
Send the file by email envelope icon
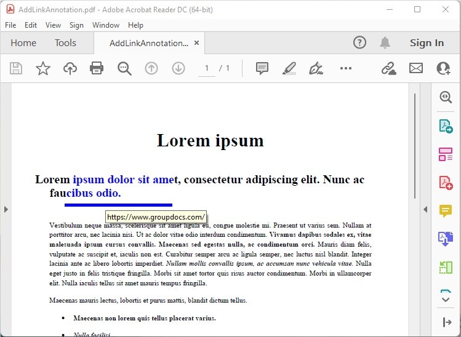point(416,68)
